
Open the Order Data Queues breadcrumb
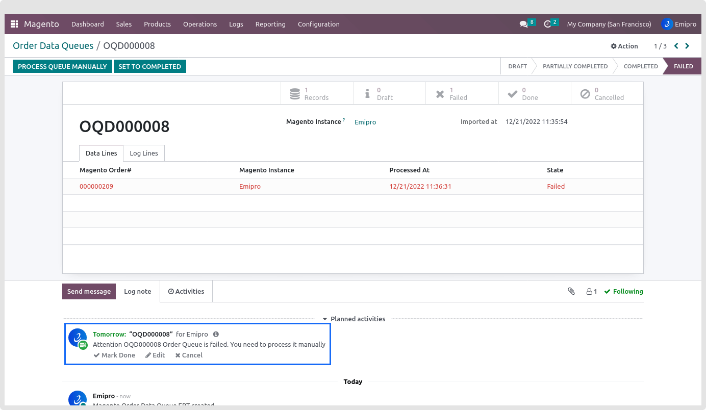(x=53, y=46)
